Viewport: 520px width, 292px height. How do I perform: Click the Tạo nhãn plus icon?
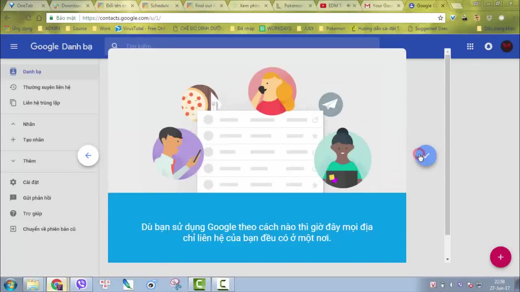pyautogui.click(x=13, y=140)
